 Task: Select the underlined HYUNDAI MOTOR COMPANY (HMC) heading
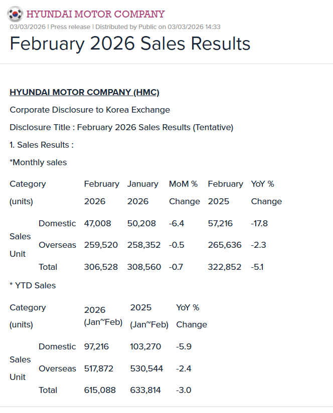[x=84, y=92]
